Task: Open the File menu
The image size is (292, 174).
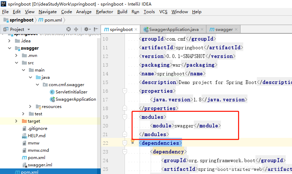Action: [x=6, y=12]
